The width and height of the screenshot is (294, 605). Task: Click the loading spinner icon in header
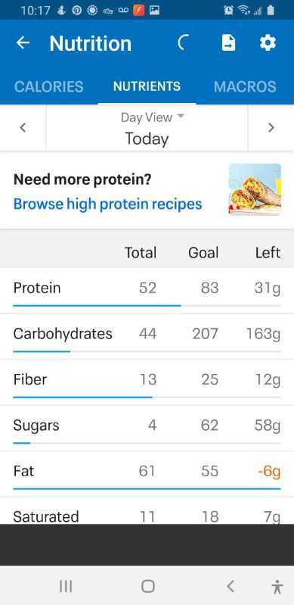pos(184,42)
